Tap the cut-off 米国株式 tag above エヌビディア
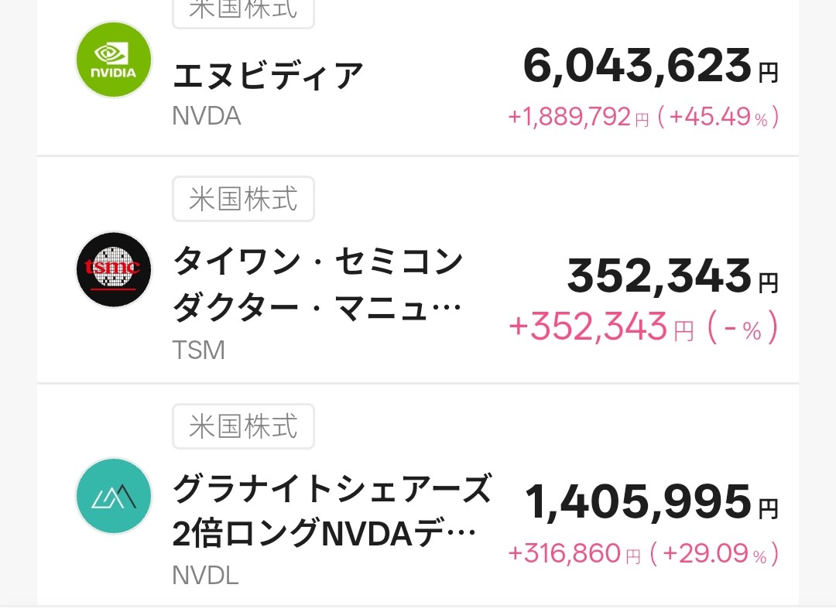This screenshot has width=836, height=612. 243,11
